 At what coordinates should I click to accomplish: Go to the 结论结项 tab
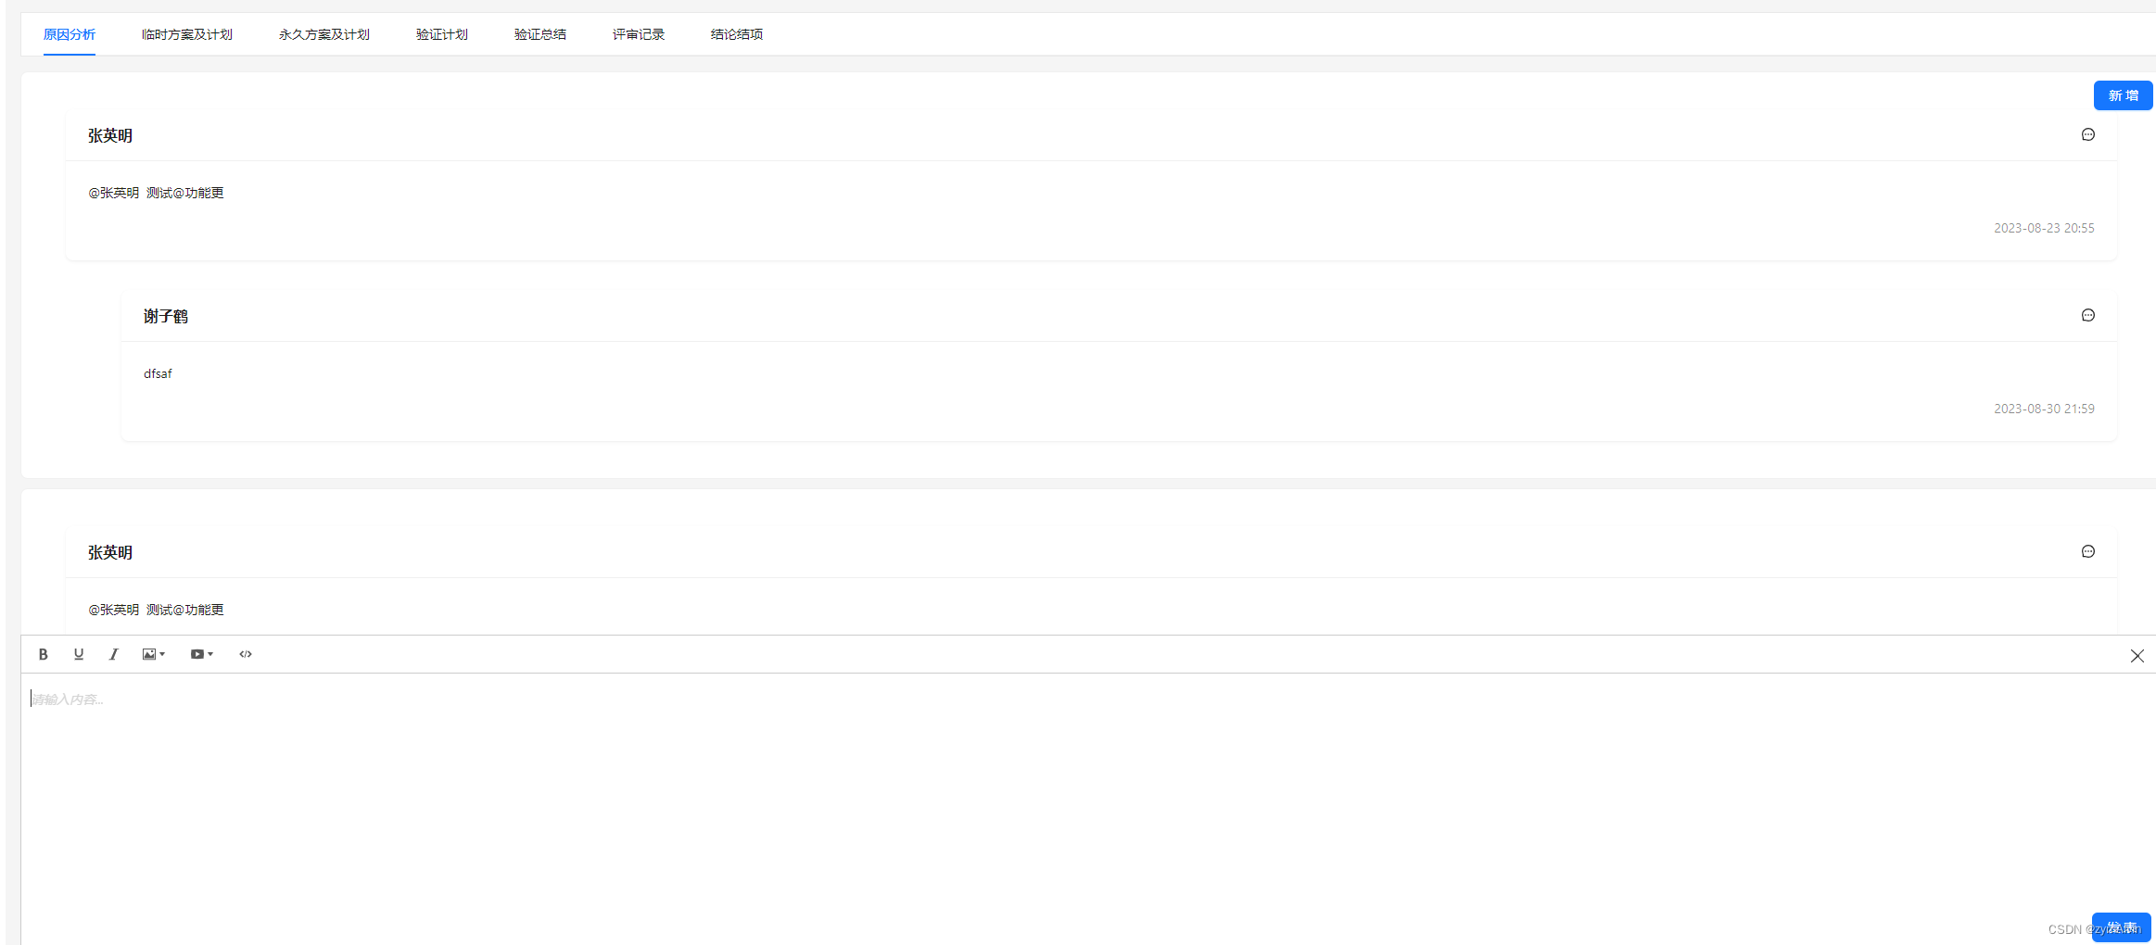(x=736, y=34)
